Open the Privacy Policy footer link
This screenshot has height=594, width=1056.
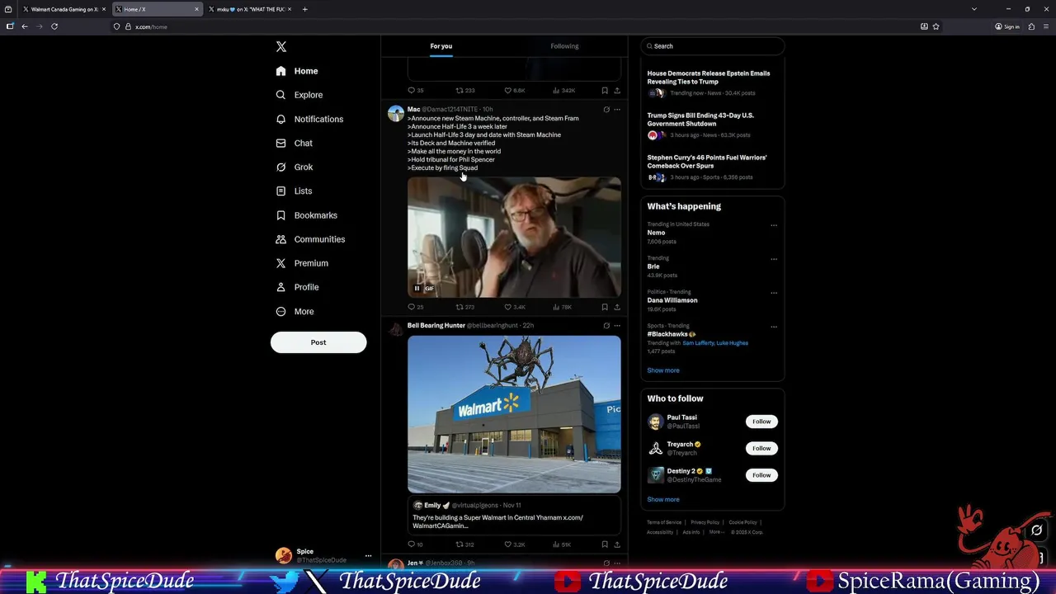(705, 522)
